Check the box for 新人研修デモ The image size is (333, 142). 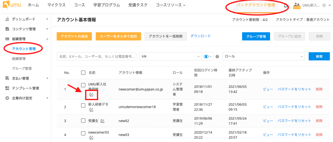coord(83,105)
